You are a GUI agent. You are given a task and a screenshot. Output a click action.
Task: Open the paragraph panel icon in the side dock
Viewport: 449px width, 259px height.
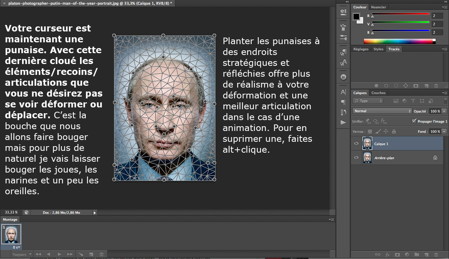(343, 102)
